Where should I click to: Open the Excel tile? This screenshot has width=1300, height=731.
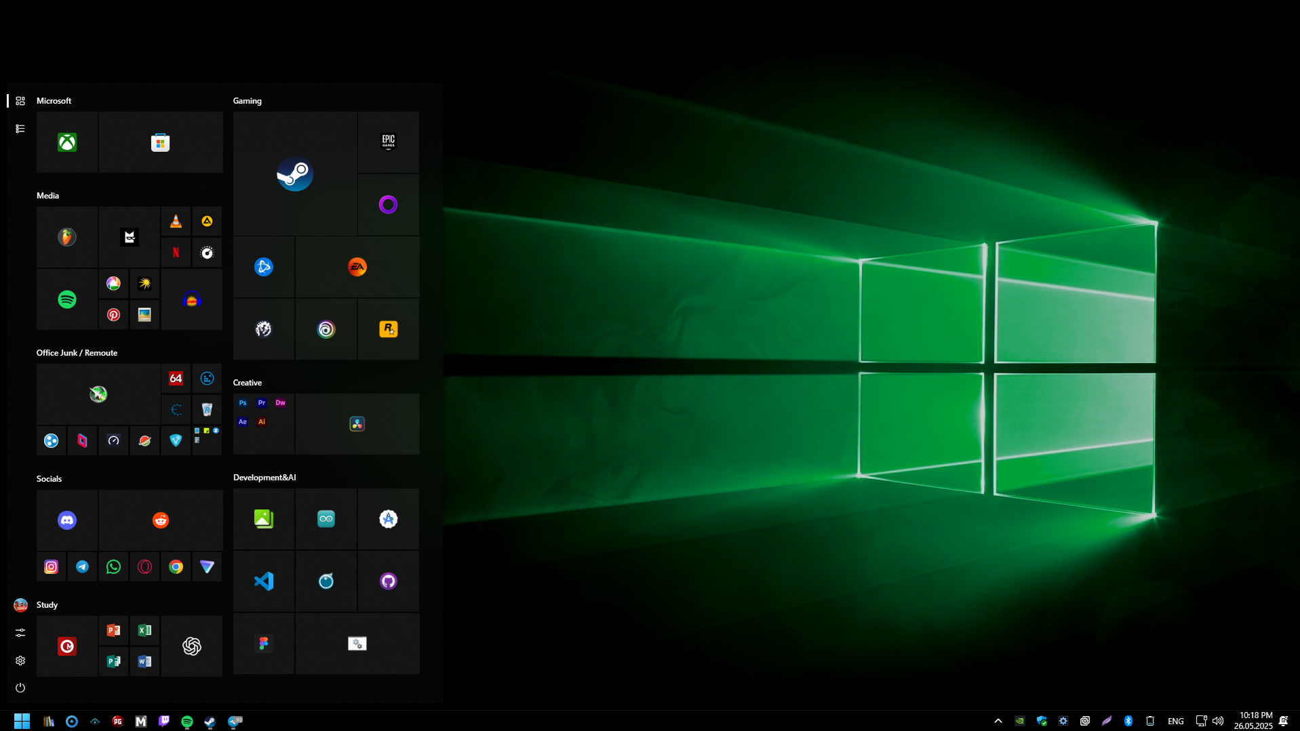(x=144, y=631)
